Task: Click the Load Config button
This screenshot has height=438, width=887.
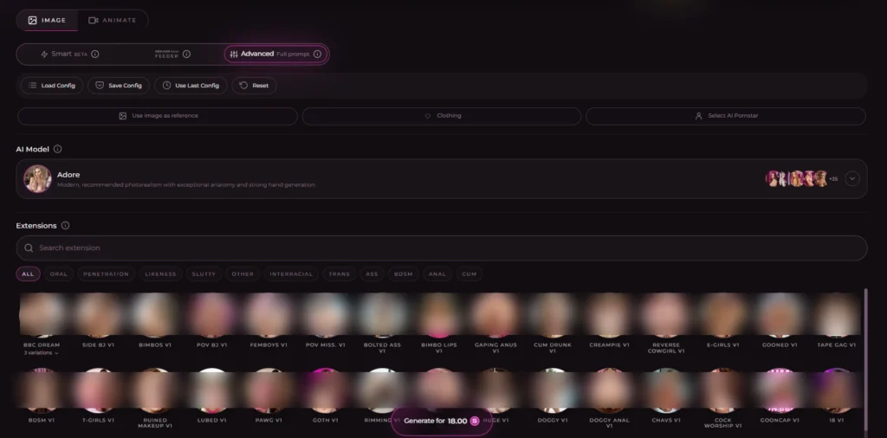Action: point(52,86)
